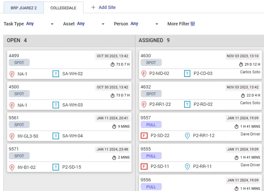Click the T pin icon beside P2-RR-11
Viewport: 264px width, 191px height.
click(187, 167)
